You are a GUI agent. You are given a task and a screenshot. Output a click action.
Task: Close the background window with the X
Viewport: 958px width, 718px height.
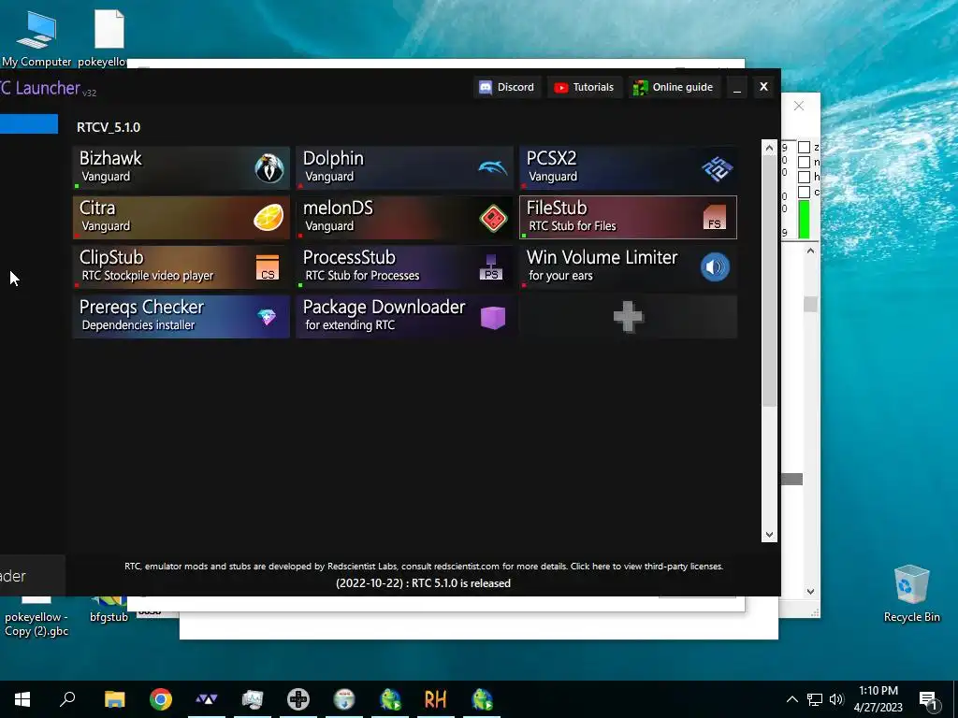click(x=799, y=107)
